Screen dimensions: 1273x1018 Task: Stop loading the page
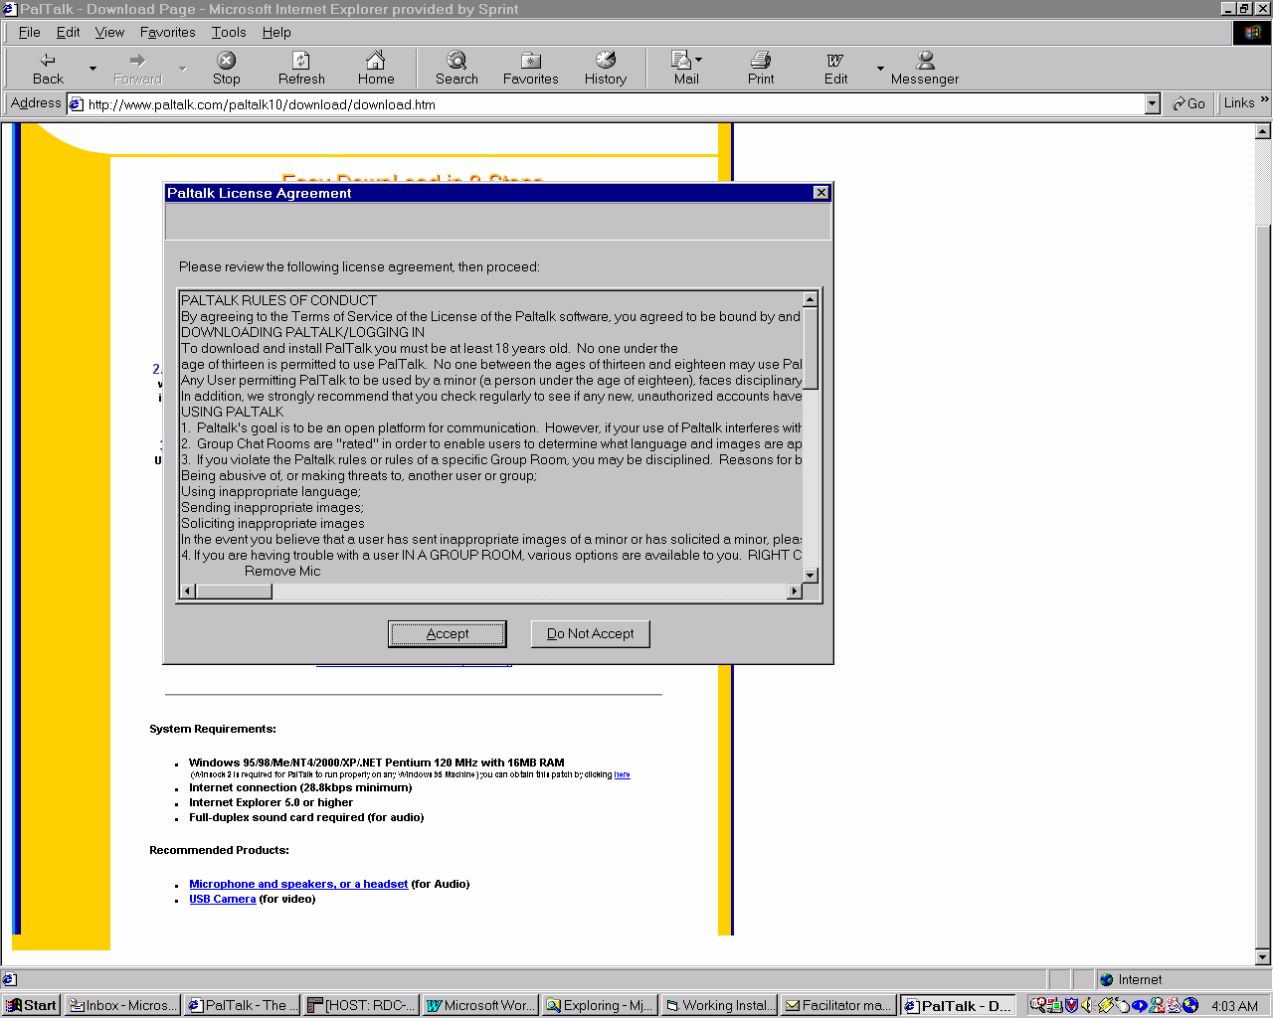(x=226, y=69)
